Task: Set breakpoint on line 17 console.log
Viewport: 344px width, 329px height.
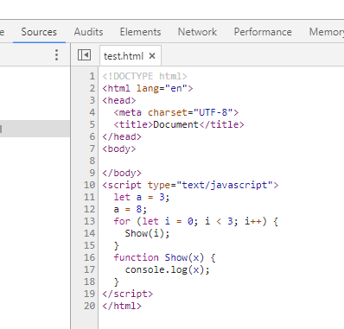Action: click(x=89, y=269)
